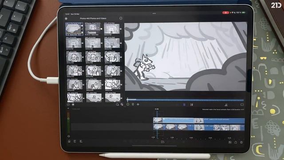
Task: Open library search magnifier
Action: click(117, 104)
